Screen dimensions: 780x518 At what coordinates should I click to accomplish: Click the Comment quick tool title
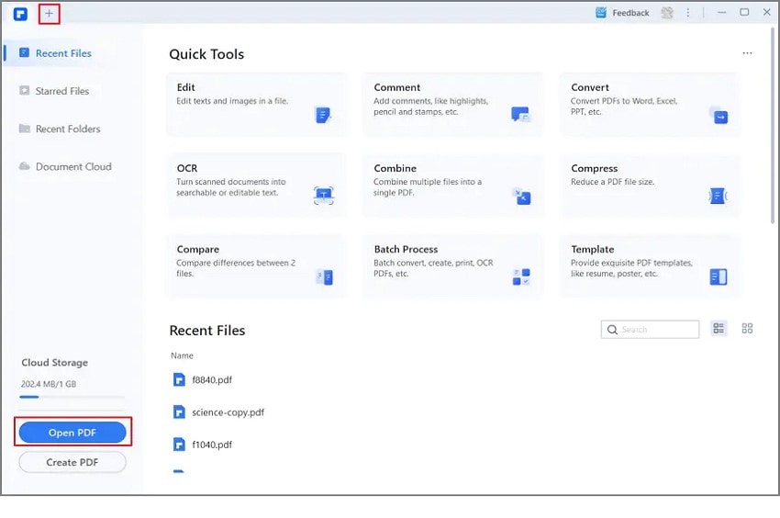397,87
